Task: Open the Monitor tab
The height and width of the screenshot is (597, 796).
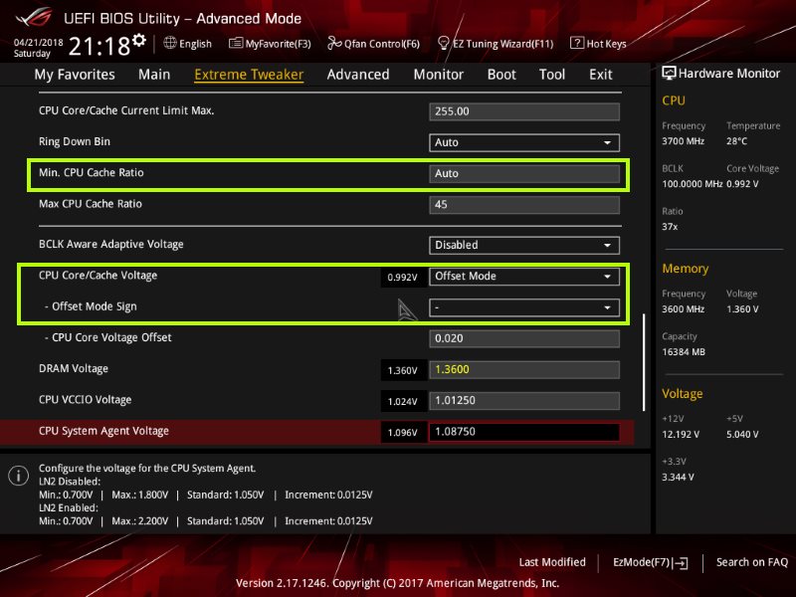Action: click(x=438, y=75)
